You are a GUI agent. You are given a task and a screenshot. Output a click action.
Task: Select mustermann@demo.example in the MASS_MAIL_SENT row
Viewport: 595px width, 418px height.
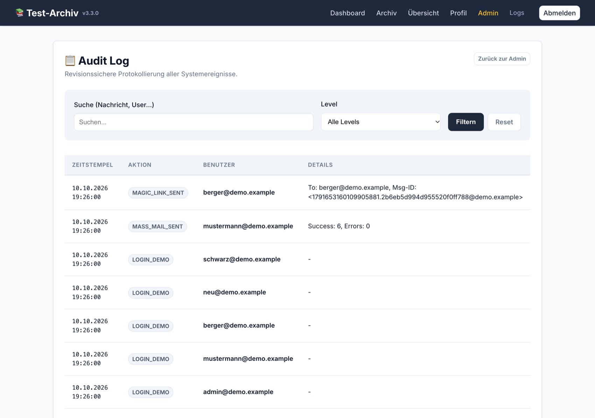point(248,226)
